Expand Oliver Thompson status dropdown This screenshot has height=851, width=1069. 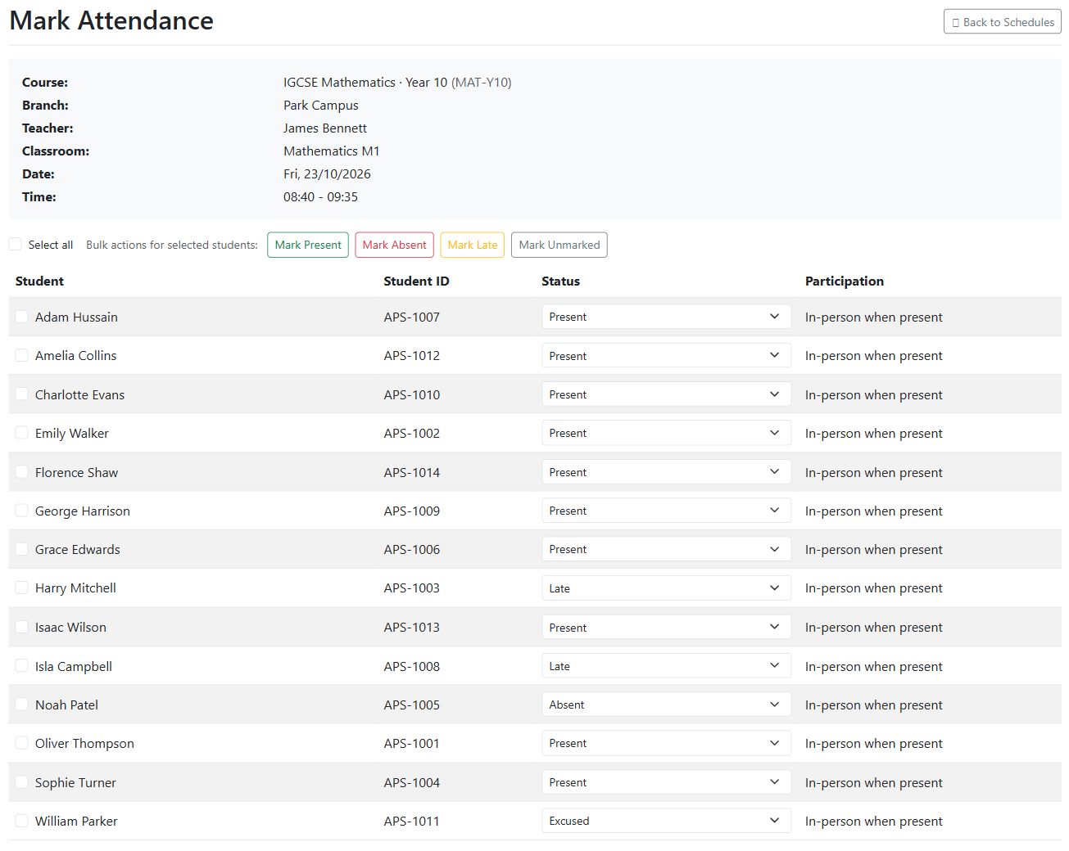(666, 743)
